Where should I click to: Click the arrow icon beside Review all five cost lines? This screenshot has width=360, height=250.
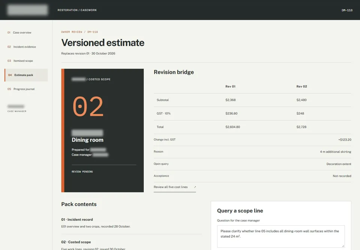(x=195, y=187)
